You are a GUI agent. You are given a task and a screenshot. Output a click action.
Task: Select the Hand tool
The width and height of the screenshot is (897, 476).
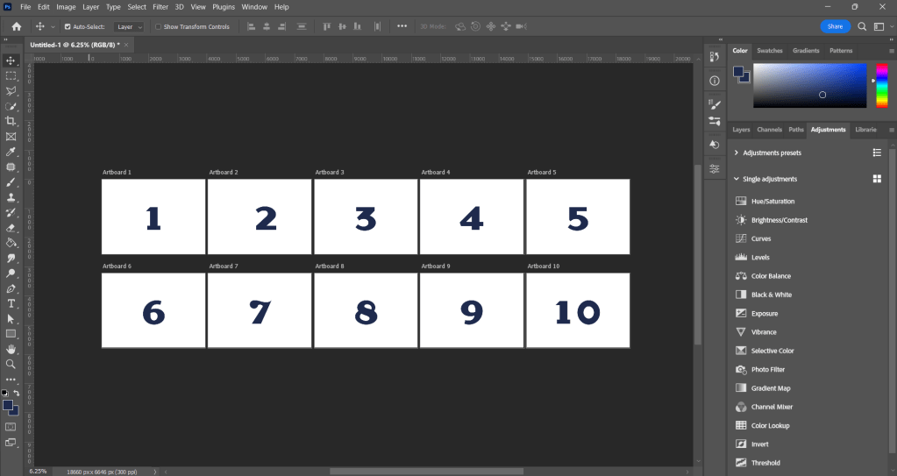(x=11, y=349)
